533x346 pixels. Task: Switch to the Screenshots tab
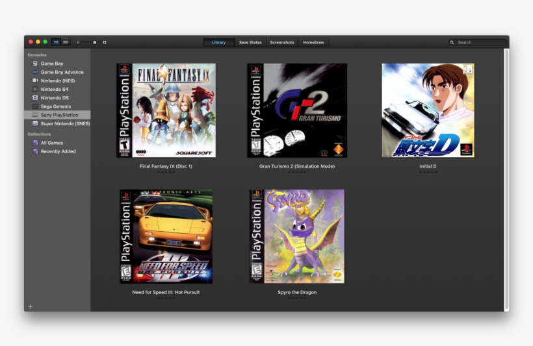pyautogui.click(x=282, y=42)
